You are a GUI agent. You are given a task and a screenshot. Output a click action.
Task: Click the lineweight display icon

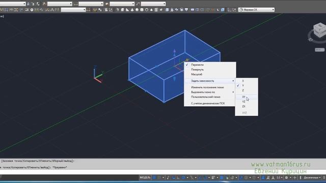pos(213,177)
